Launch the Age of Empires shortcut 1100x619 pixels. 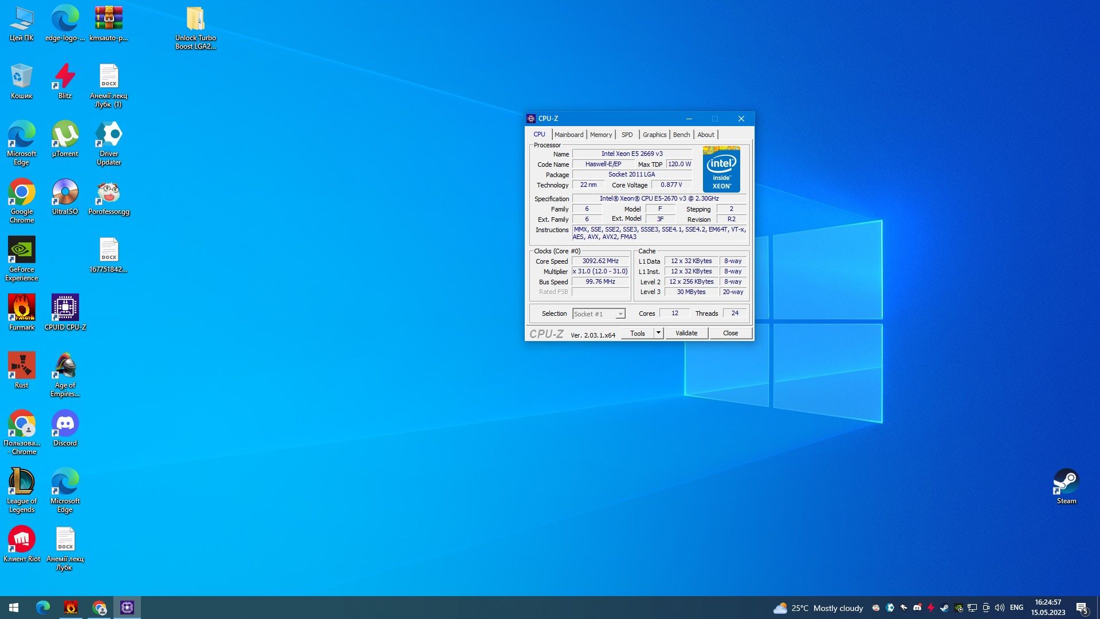pyautogui.click(x=65, y=375)
